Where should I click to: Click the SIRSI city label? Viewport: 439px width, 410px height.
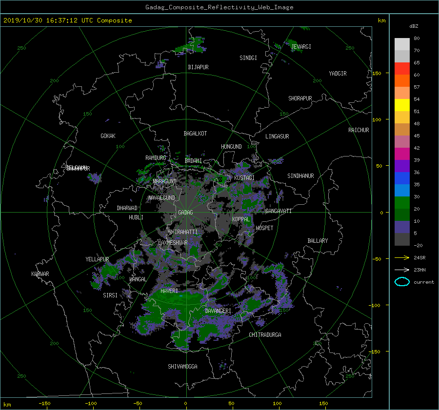click(x=110, y=295)
